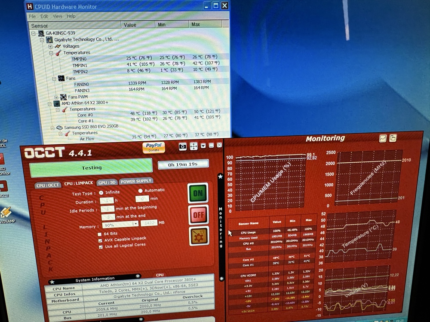Open the WINAMP desktop shortcut
The image size is (430, 322).
pyautogui.click(x=6, y=215)
